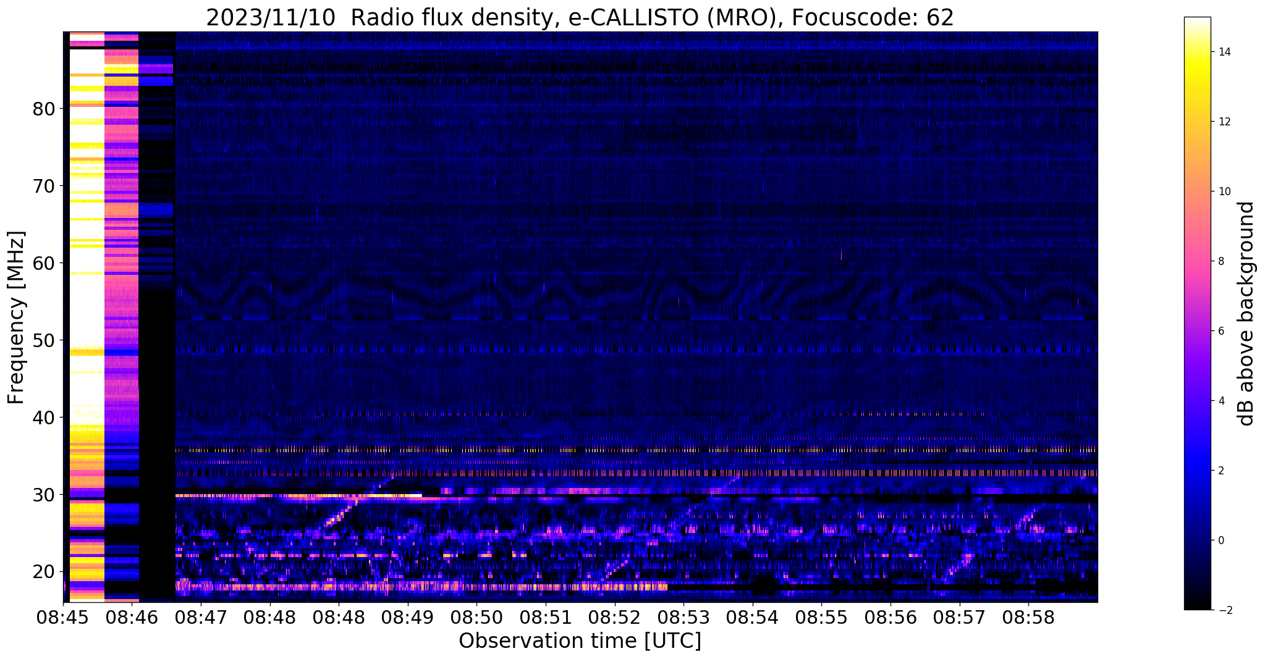Click the 08:46 time tick label
This screenshot has width=1265, height=659.
coord(132,618)
